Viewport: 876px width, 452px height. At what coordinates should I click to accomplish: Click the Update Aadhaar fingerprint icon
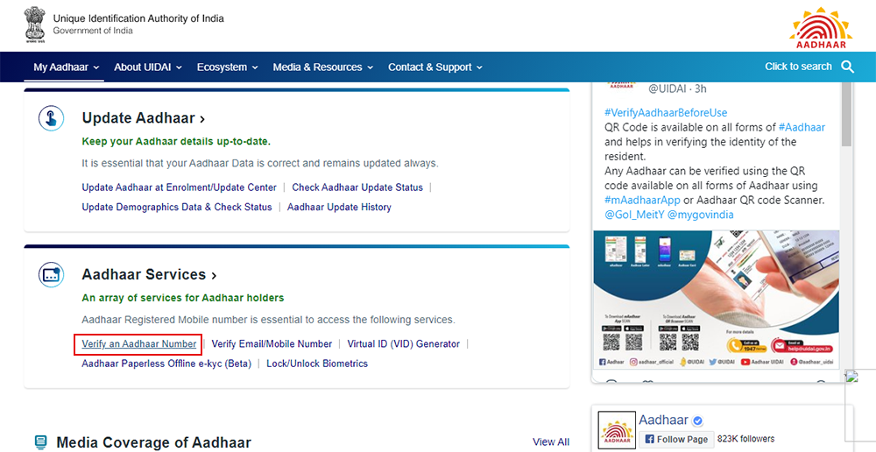point(51,118)
